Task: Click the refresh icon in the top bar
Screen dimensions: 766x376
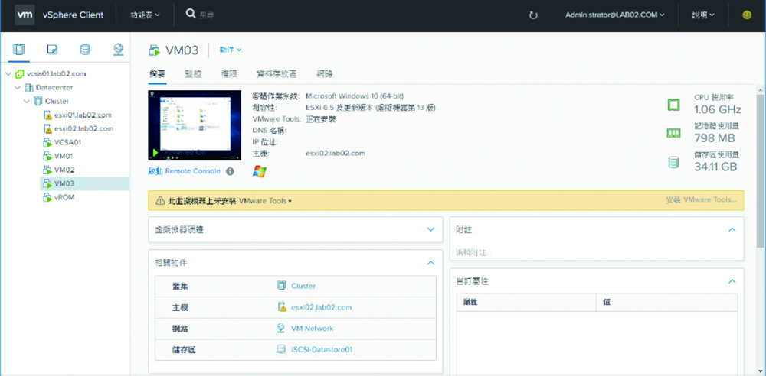Action: pos(533,15)
